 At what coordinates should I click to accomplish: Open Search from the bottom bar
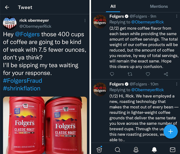tap(118, 149)
